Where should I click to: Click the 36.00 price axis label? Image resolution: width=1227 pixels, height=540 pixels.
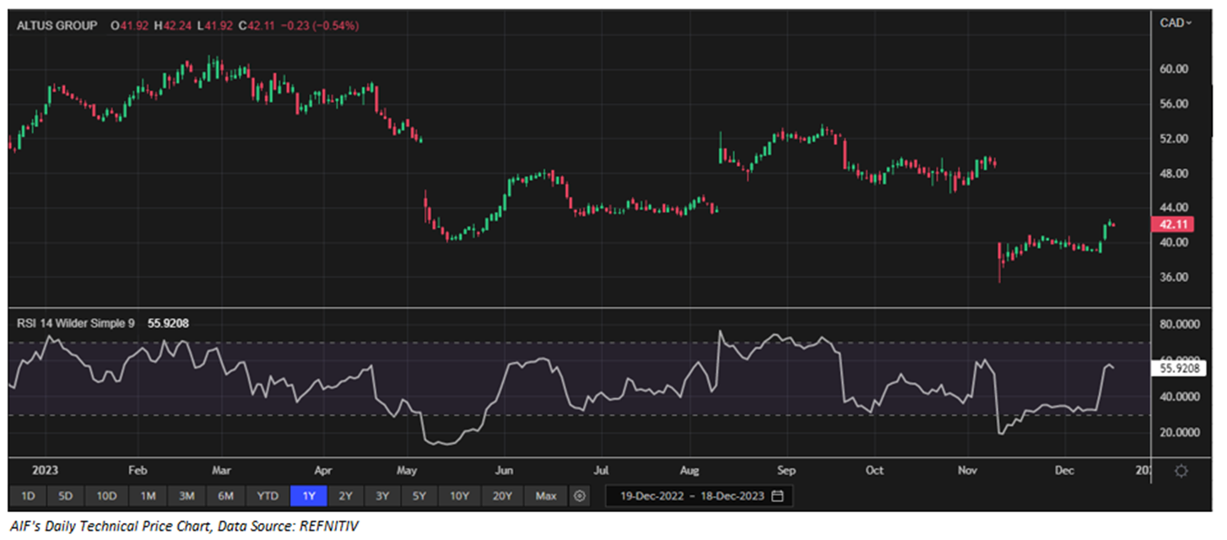[x=1175, y=278]
